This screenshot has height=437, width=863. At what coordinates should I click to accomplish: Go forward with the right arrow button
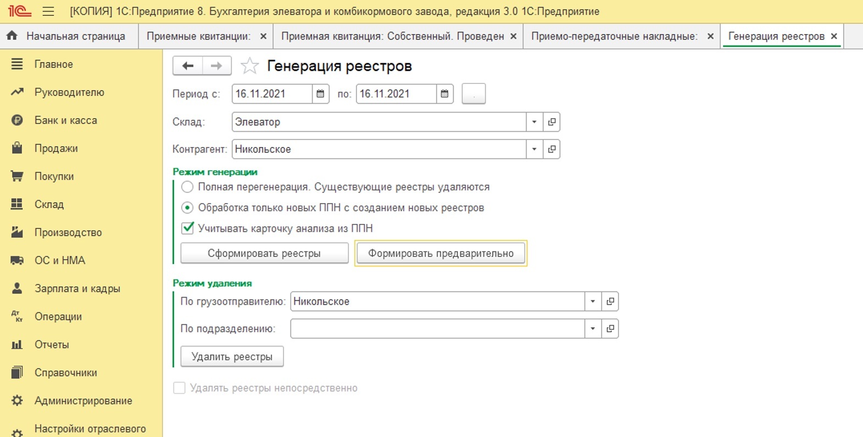(216, 66)
